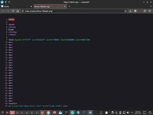Open the taskbar clock and calendar
Image resolution: width=153 pixels, height=115 pixels.
[138, 113]
